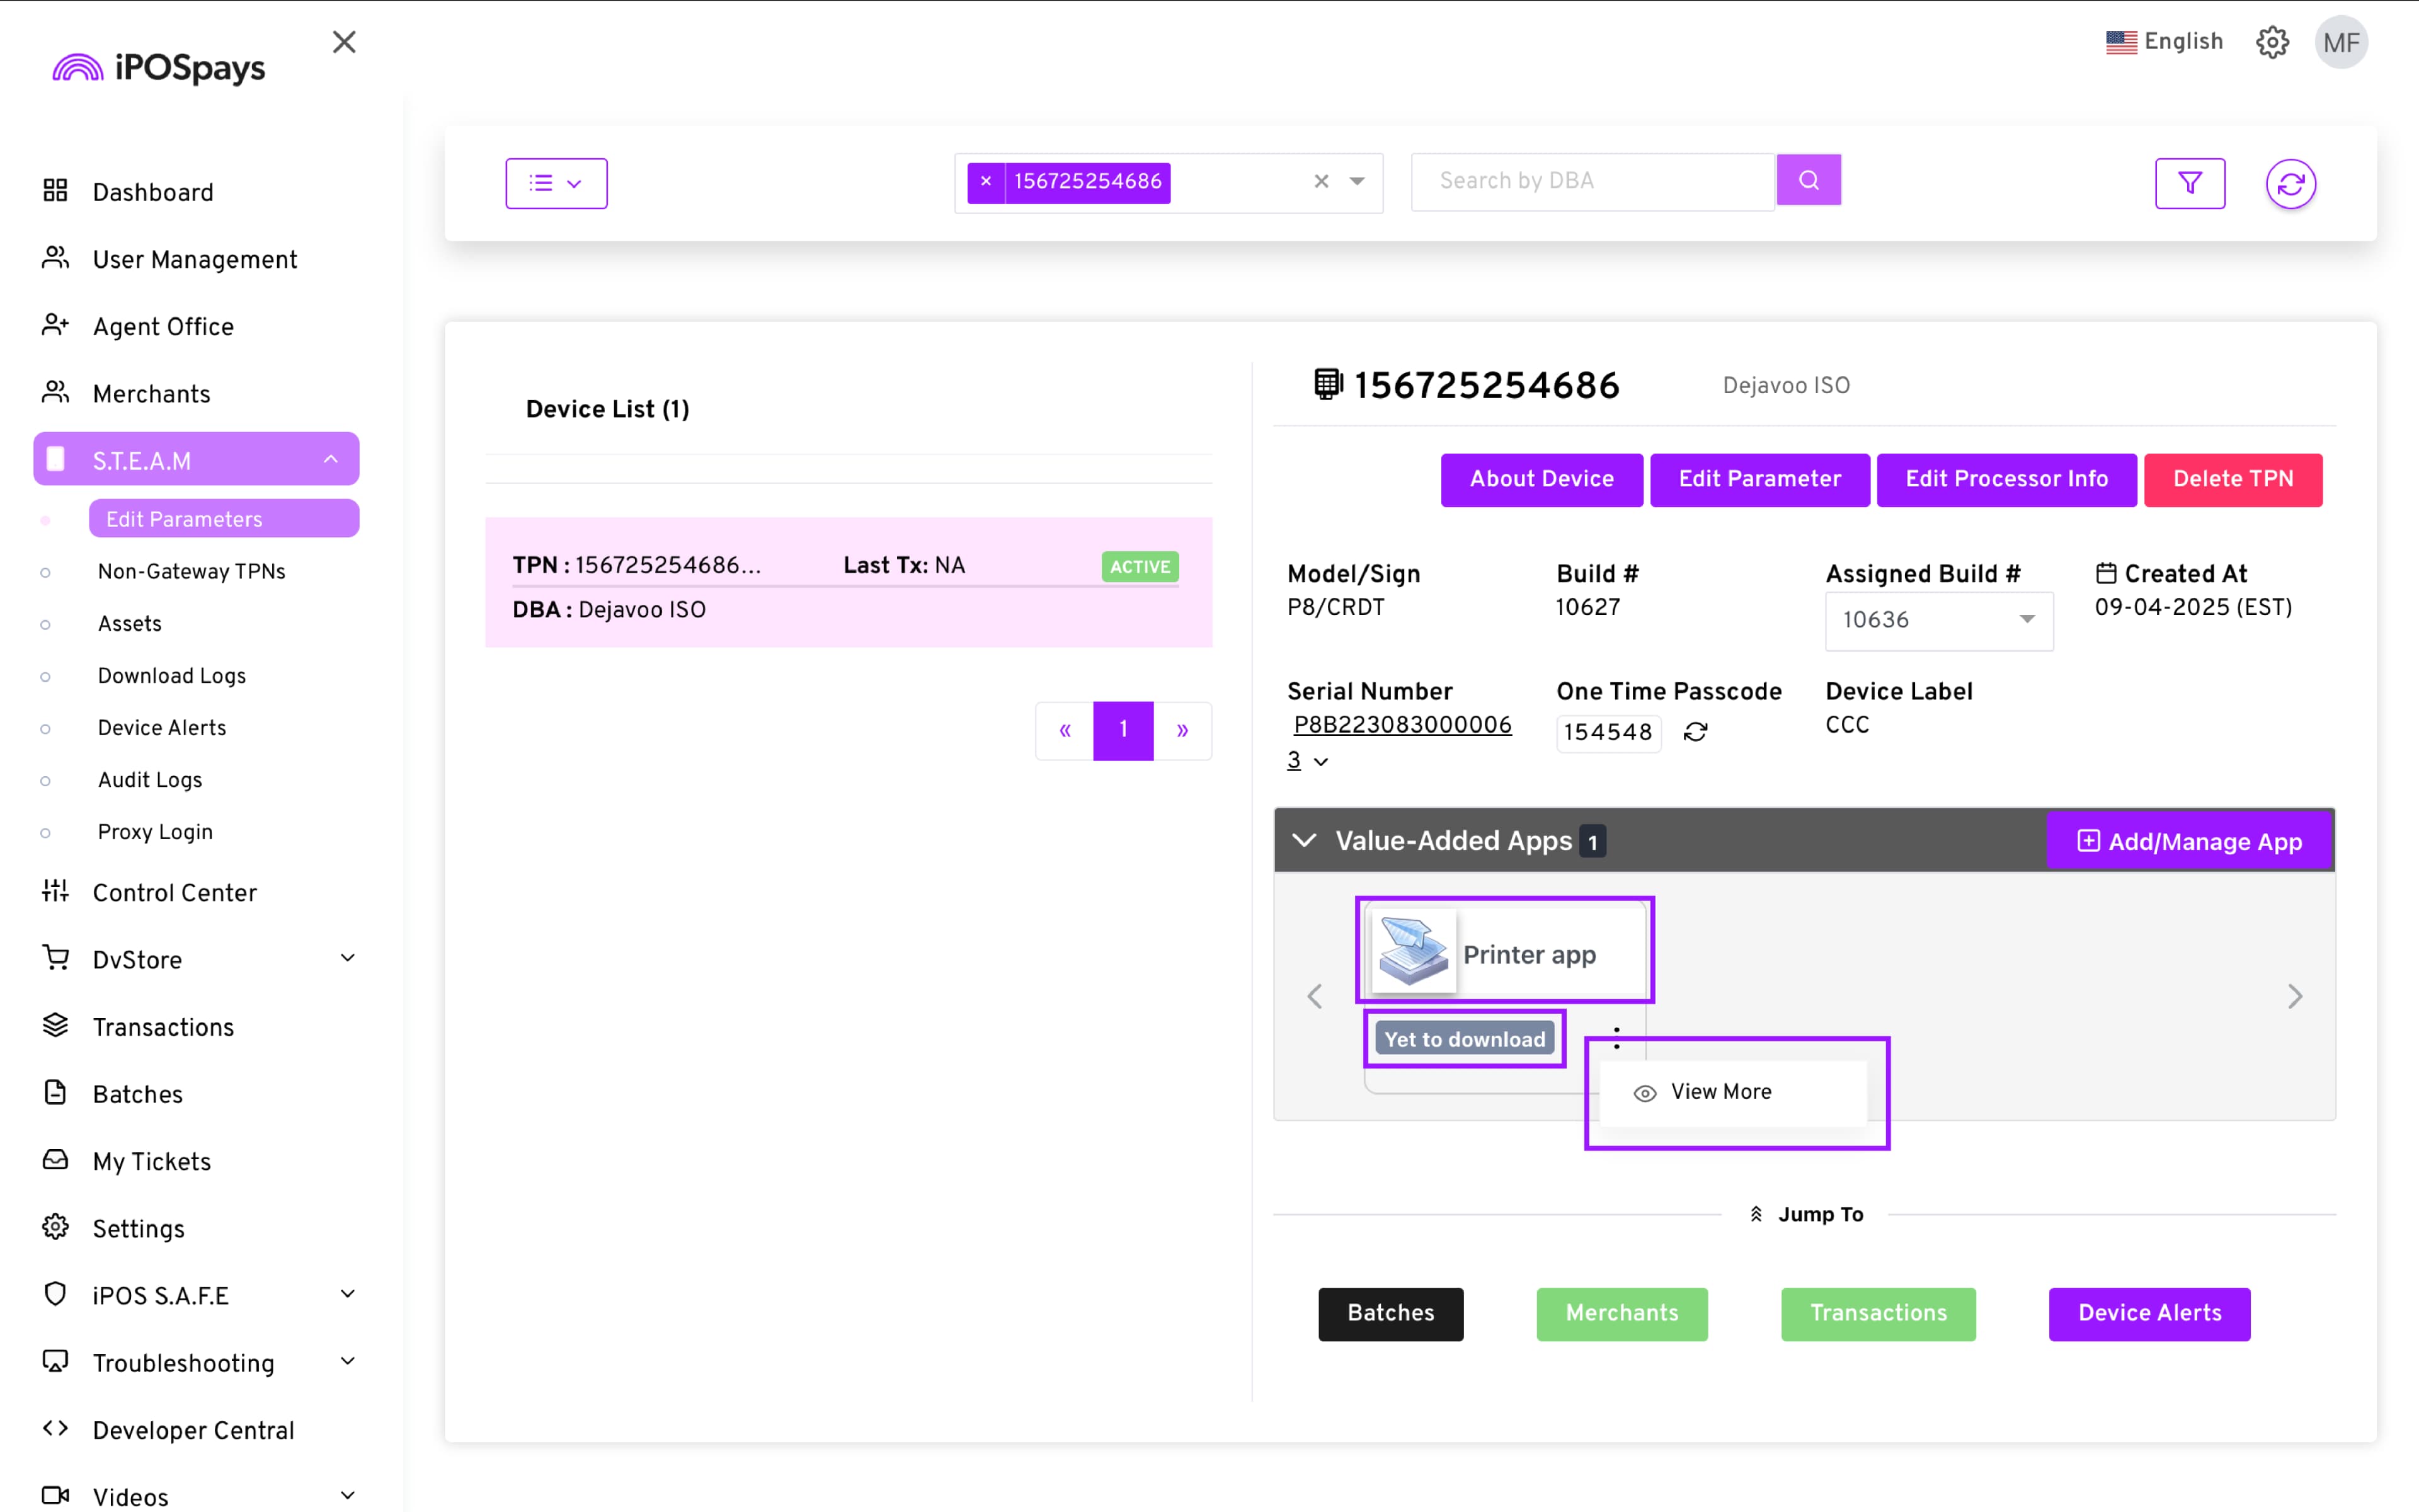This screenshot has height=1512, width=2419.
Task: Click the Search by DBA field
Action: point(1591,181)
